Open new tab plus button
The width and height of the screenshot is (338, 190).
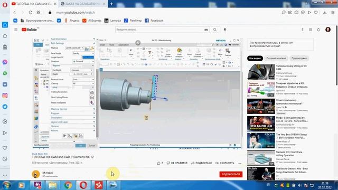pos(111,4)
